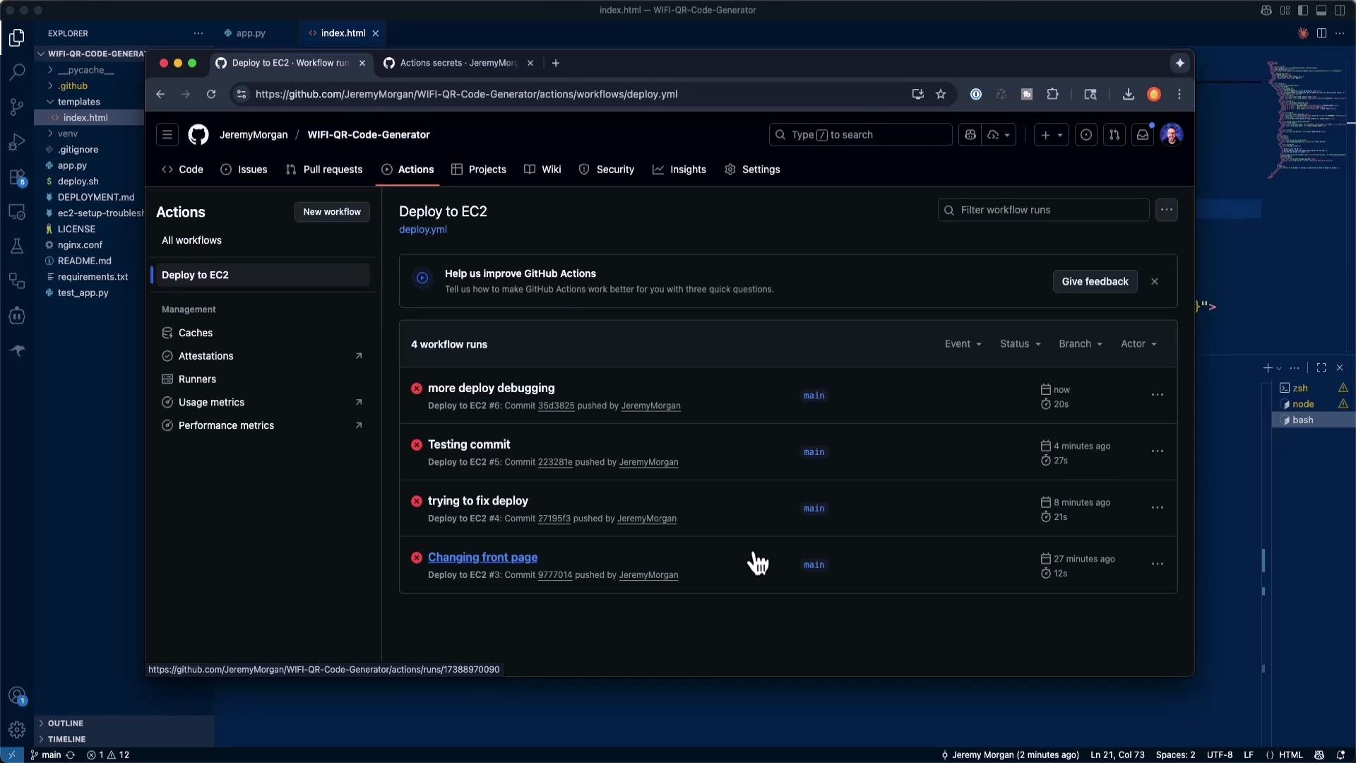Image resolution: width=1356 pixels, height=763 pixels.
Task: Switch to app.py editor tab
Action: (x=250, y=33)
